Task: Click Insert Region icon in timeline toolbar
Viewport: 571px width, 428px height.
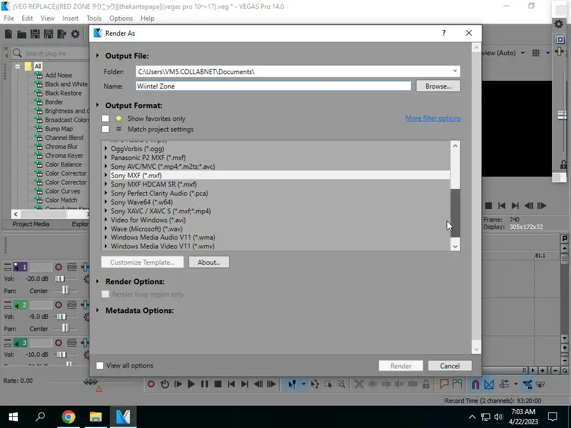Action: tap(457, 384)
